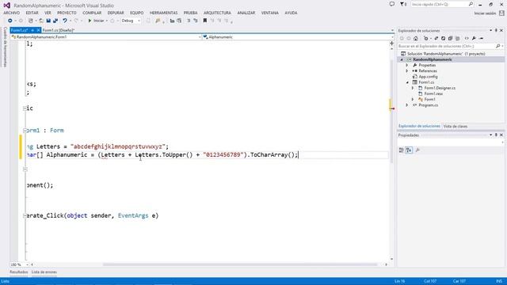507x285 pixels.
Task: Collapse the Form1.cs tree node
Action: coord(407,82)
